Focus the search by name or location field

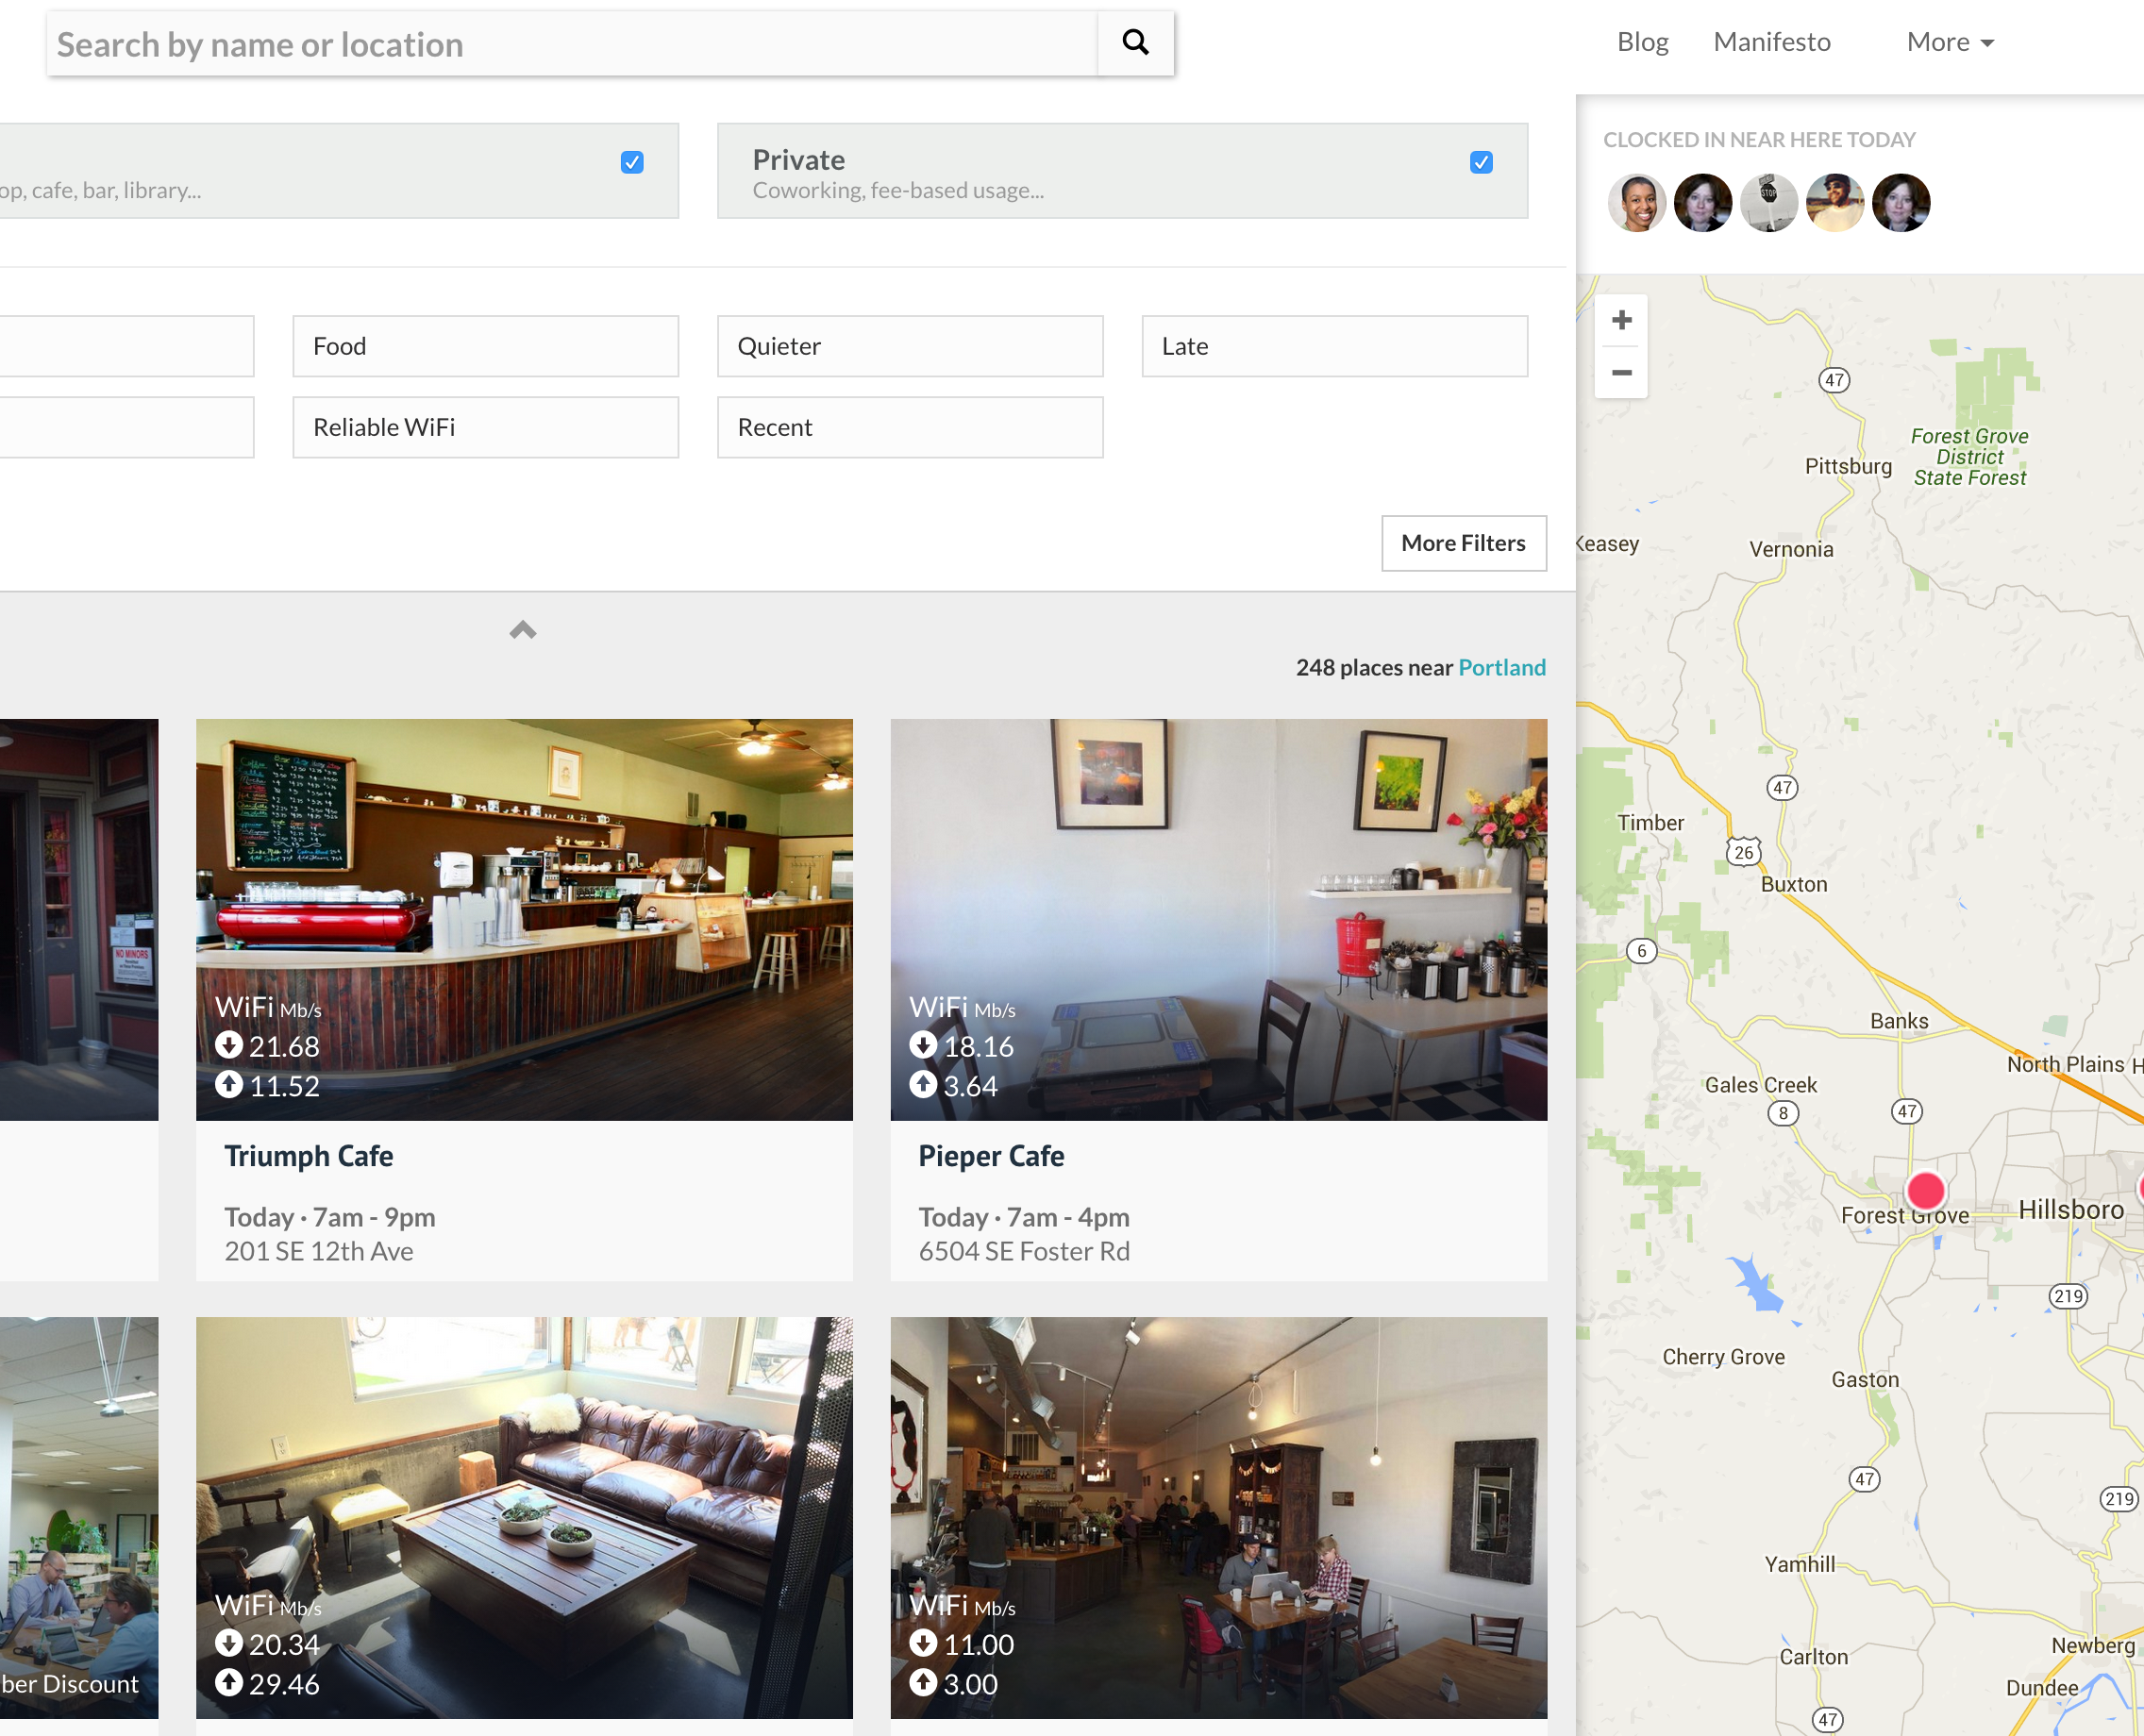572,44
